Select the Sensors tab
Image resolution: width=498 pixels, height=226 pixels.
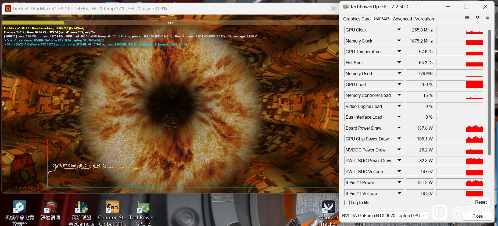click(x=382, y=18)
